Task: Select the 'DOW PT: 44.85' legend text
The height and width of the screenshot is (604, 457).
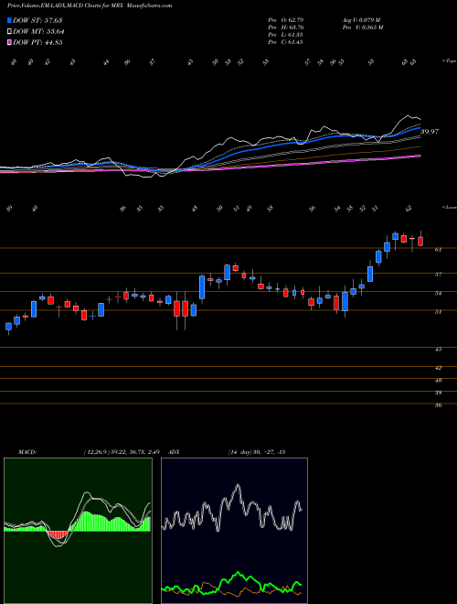Action: coord(37,42)
